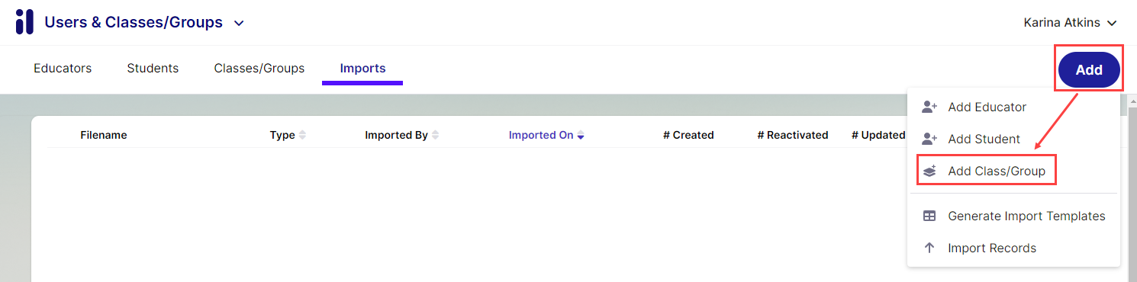The height and width of the screenshot is (282, 1137).
Task: Click the Add Student person icon
Action: tap(929, 139)
